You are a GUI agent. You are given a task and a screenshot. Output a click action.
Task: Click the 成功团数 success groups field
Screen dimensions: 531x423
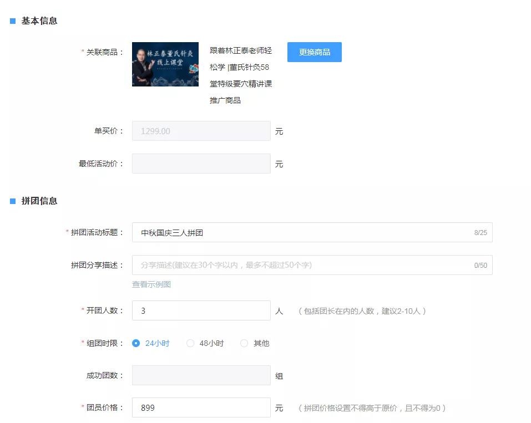(201, 375)
